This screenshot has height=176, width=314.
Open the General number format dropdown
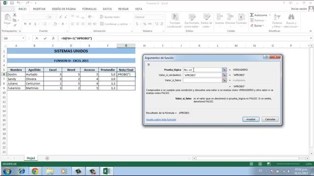(163, 17)
